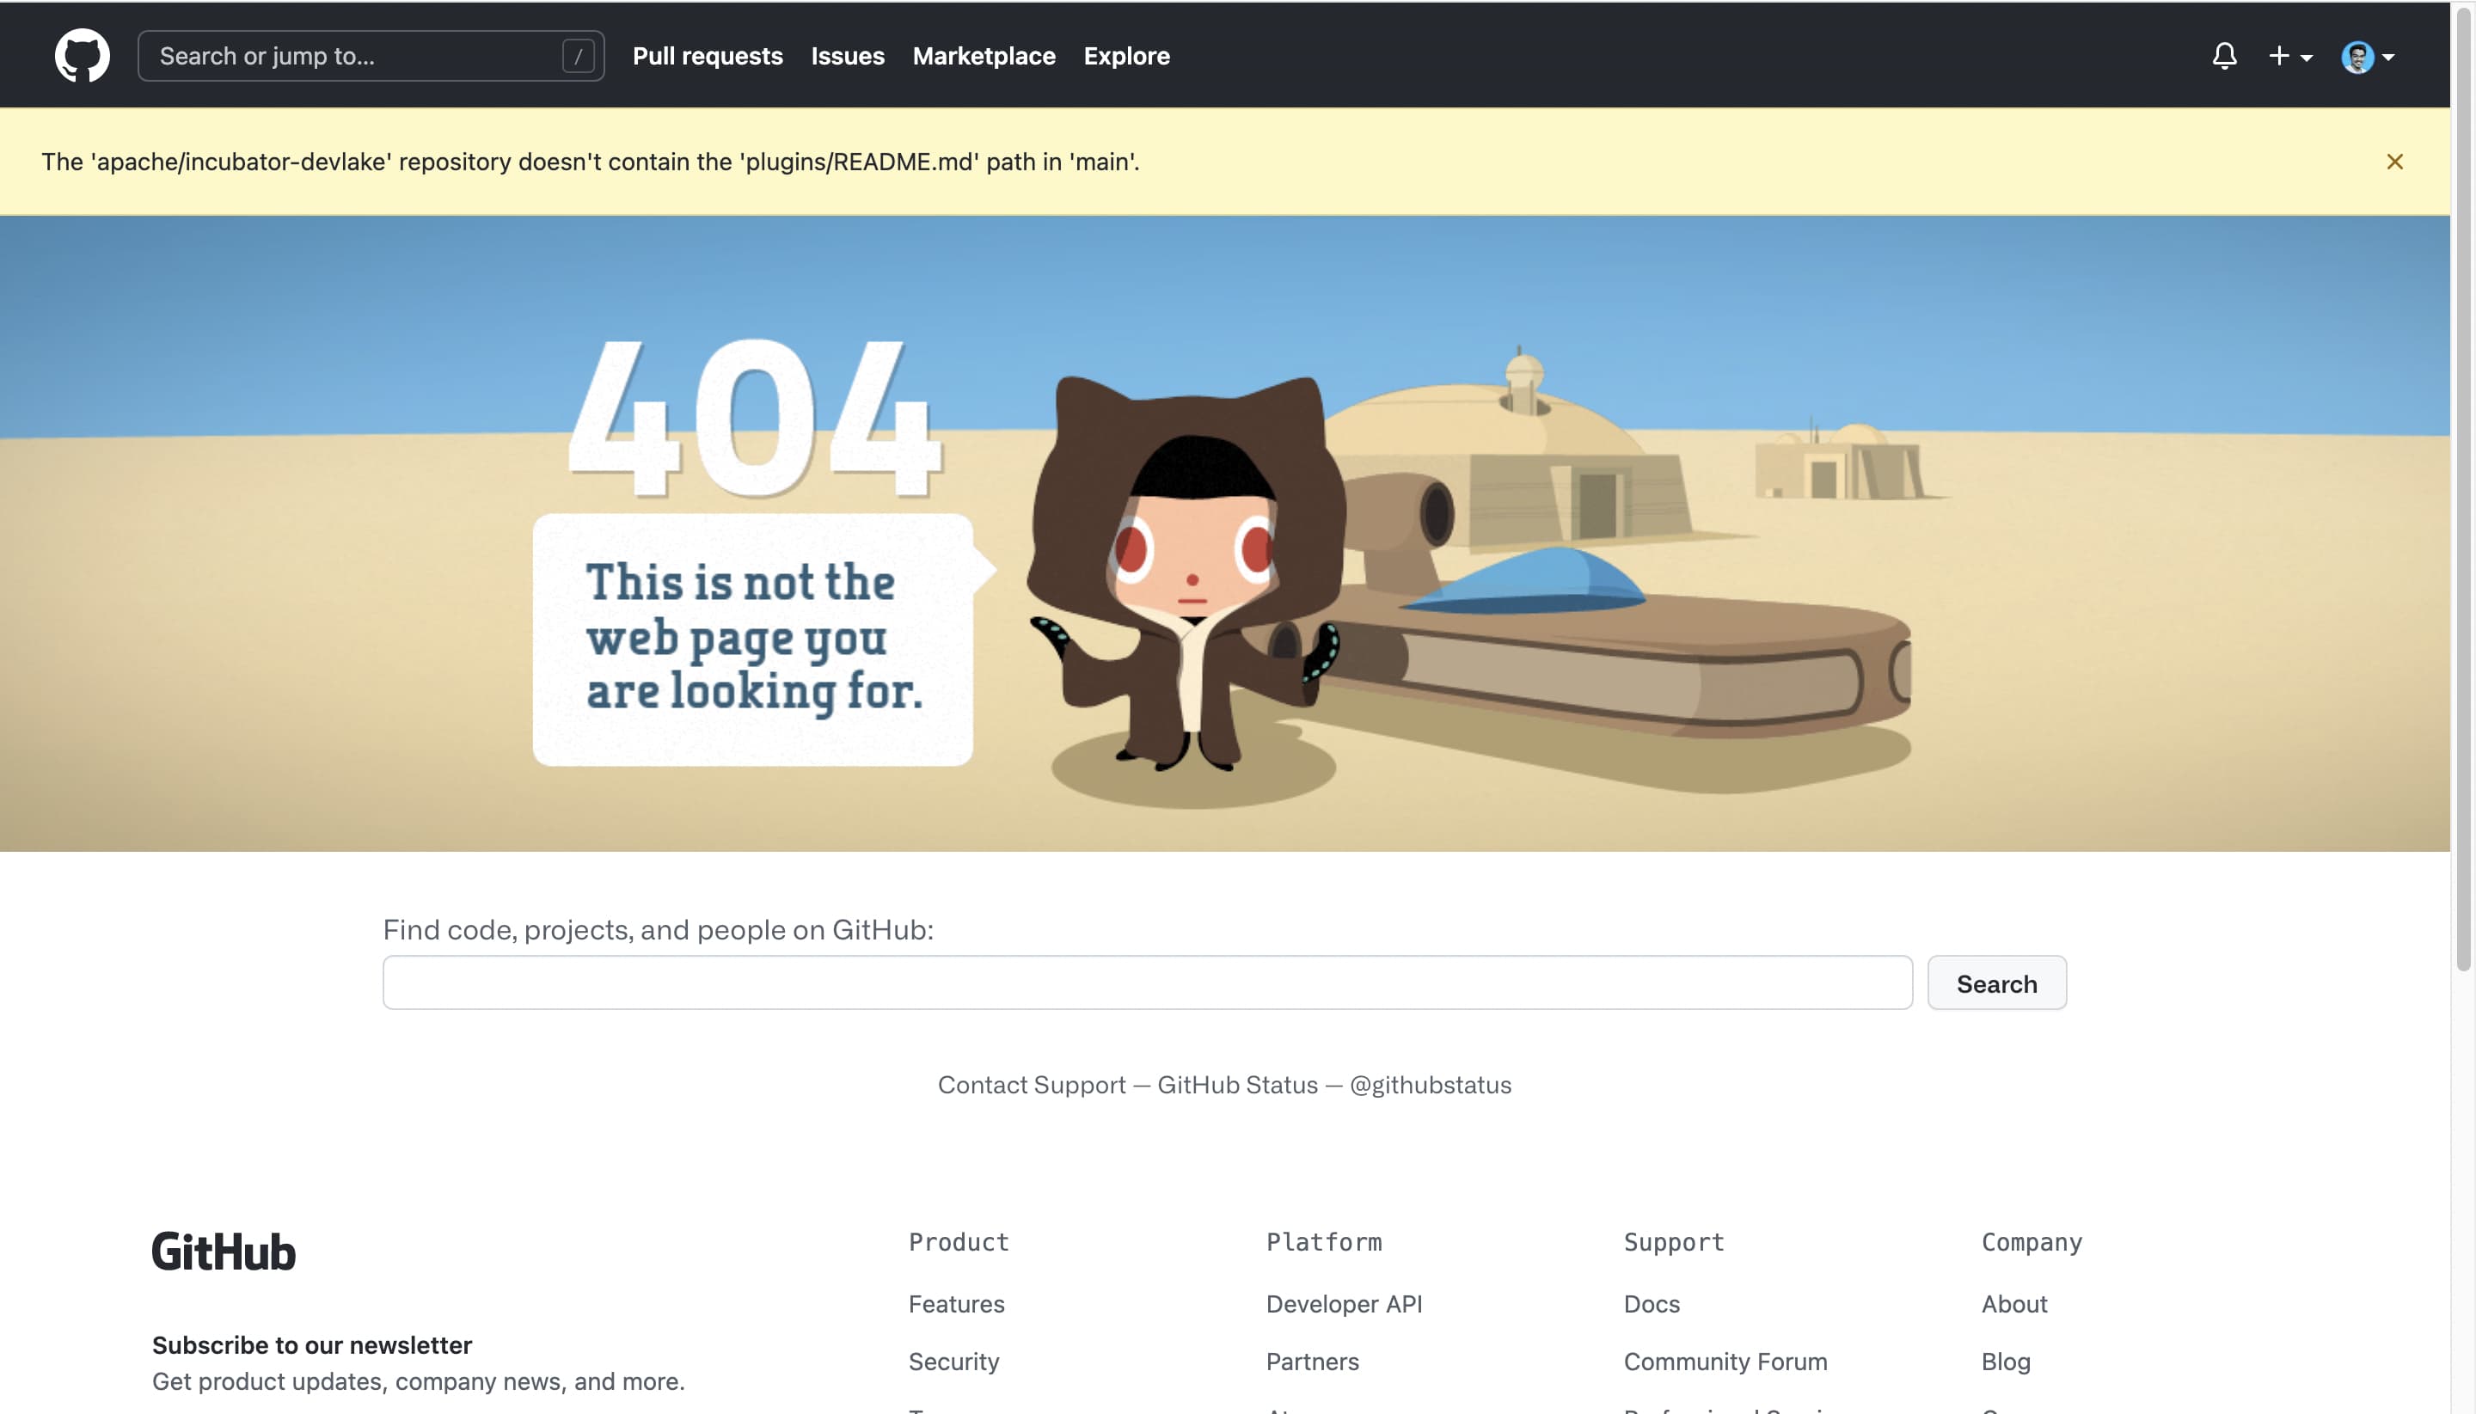The image size is (2476, 1414).
Task: Open the Developer API footer link
Action: click(1344, 1303)
